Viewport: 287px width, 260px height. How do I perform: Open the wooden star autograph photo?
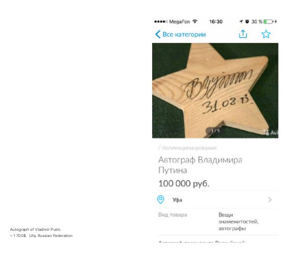[215, 90]
